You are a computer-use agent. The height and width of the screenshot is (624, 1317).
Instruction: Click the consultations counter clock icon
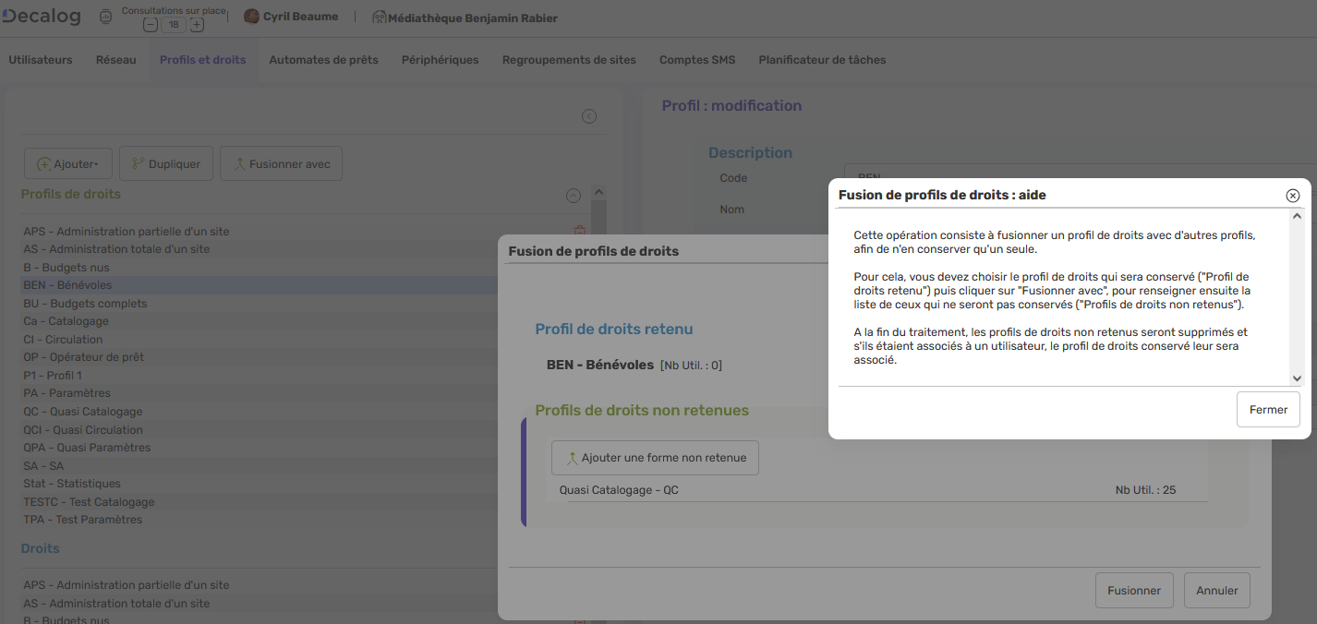point(105,17)
